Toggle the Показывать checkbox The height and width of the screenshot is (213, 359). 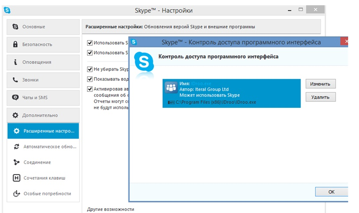(x=90, y=79)
